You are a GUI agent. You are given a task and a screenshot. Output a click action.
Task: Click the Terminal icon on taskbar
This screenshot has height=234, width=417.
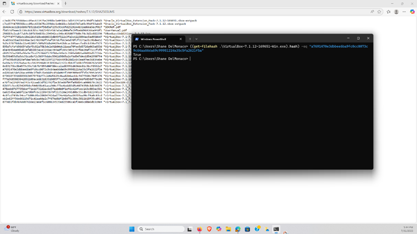[x=276, y=229]
